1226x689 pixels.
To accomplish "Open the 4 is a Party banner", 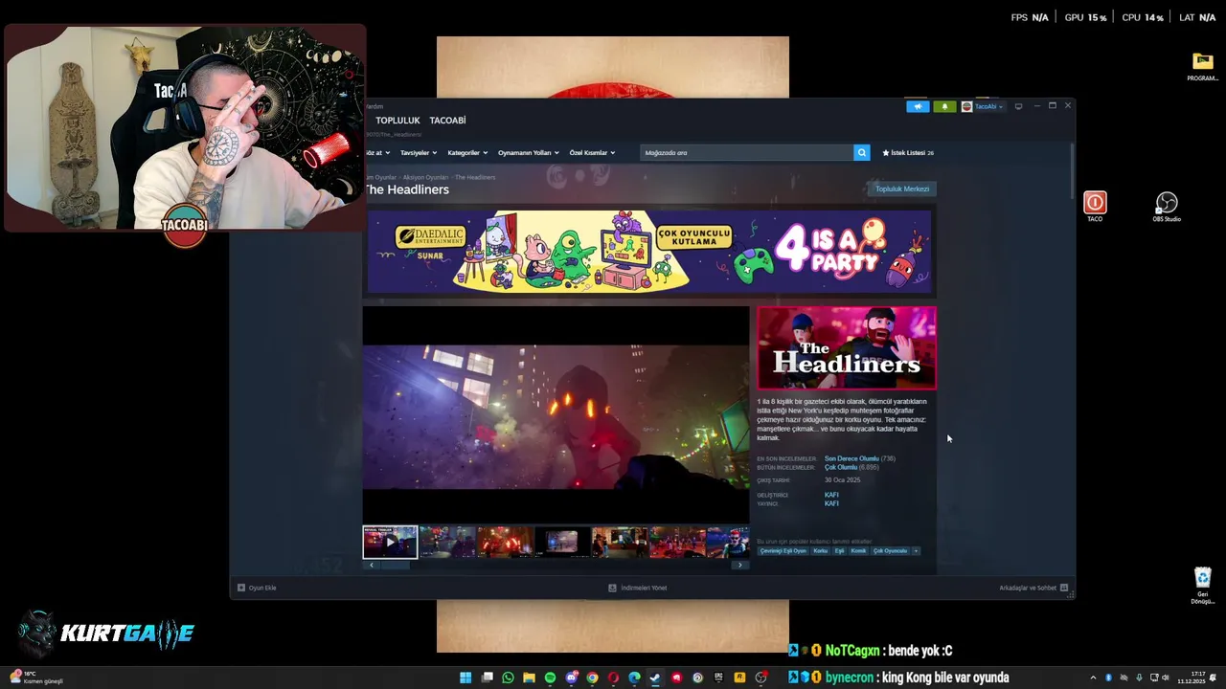I will tap(649, 252).
